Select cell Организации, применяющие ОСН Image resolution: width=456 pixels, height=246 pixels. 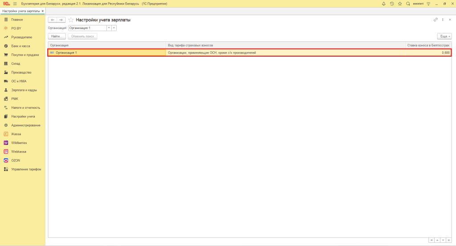pos(285,53)
